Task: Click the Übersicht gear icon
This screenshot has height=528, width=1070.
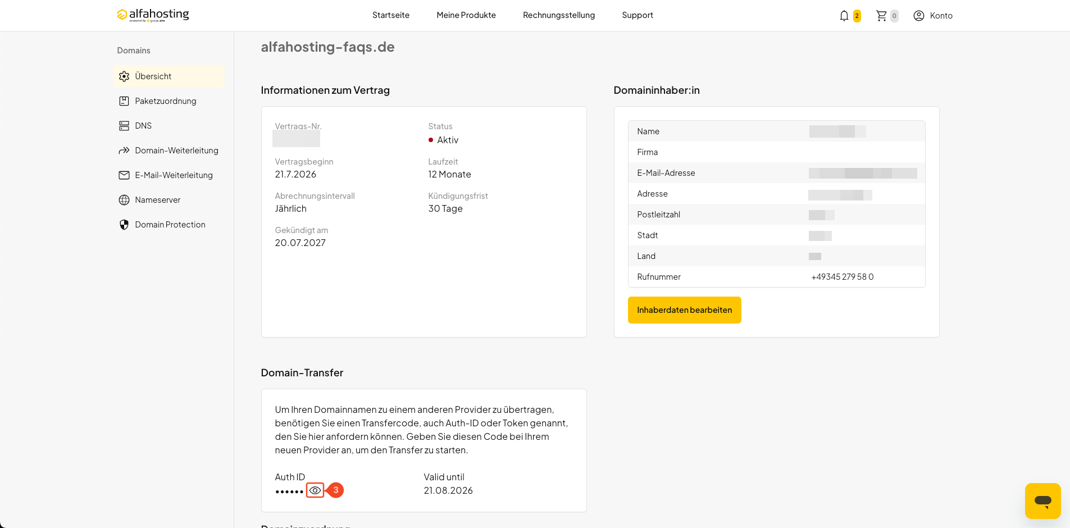Action: 124,76
